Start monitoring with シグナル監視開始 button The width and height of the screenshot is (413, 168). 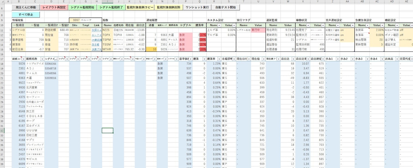pos(82,7)
